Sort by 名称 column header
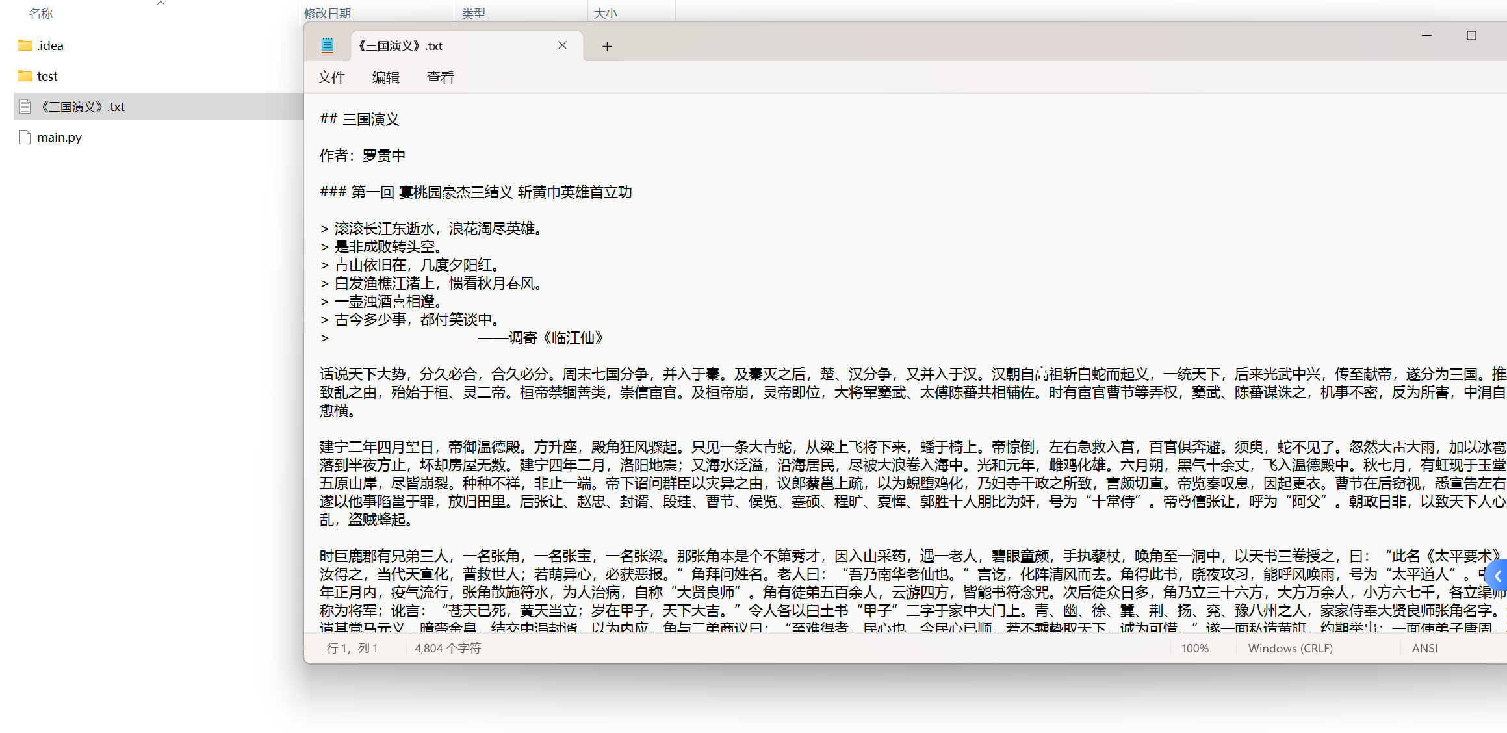 (41, 14)
